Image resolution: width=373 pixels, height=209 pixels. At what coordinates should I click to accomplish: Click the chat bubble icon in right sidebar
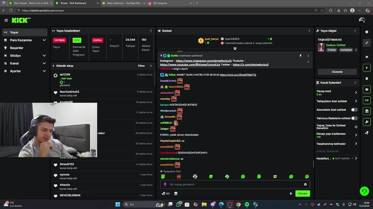point(367,89)
